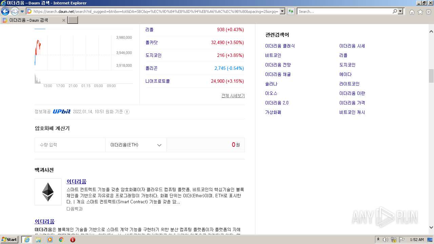Click the Action Center flag icon
Screen dimensions: 434x244
402,240
